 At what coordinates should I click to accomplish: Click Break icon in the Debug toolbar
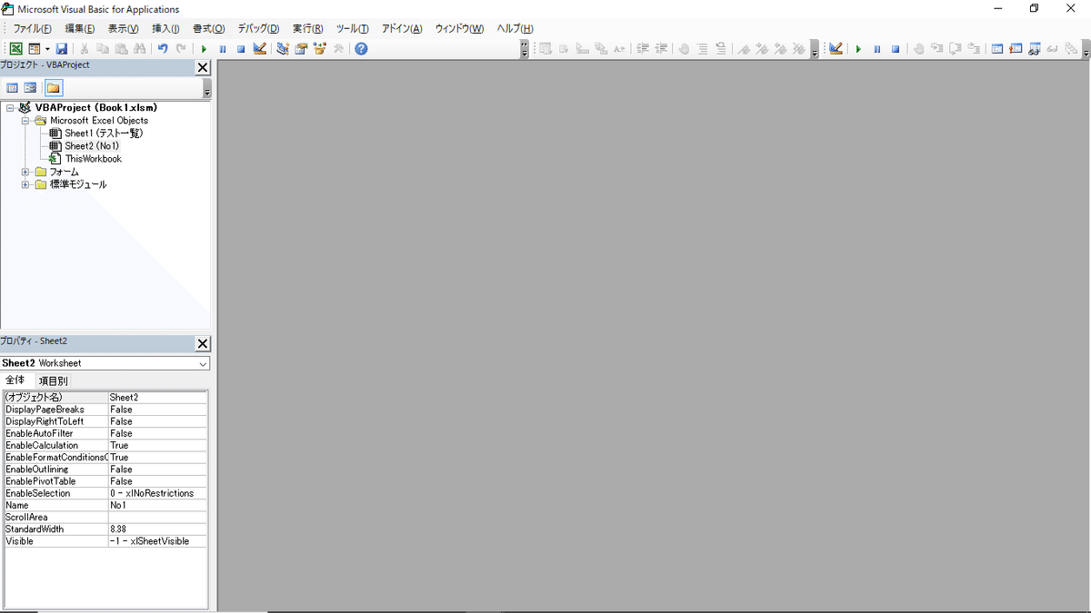point(877,49)
